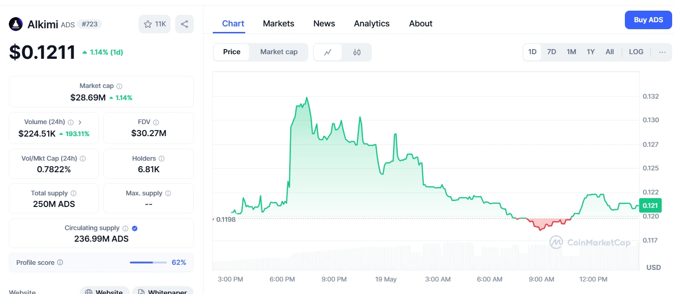The height and width of the screenshot is (294, 674).
Task: Click info icon next to Profile score
Action: (60, 263)
